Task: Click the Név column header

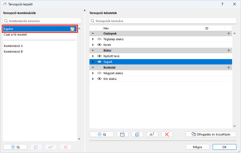Action: (154, 28)
